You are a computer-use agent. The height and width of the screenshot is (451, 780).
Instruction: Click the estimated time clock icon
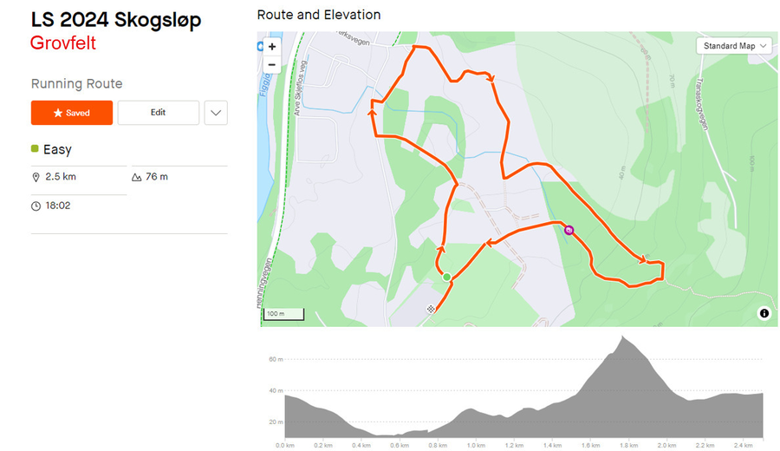pos(36,206)
